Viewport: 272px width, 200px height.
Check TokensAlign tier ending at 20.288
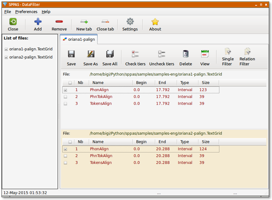65,163
